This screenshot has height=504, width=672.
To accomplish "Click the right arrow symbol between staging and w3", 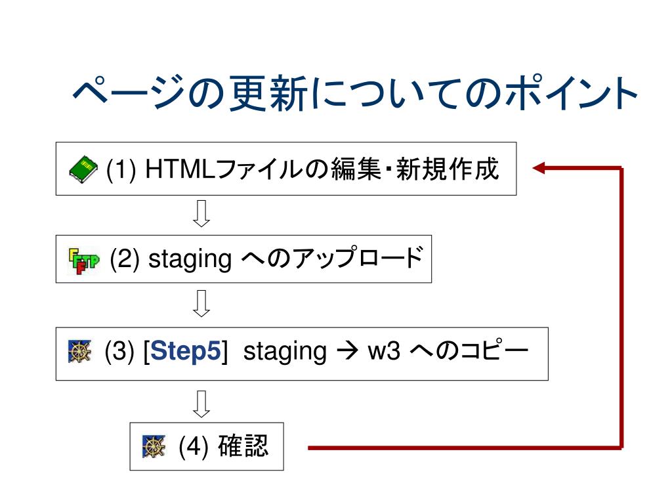I will coord(347,352).
